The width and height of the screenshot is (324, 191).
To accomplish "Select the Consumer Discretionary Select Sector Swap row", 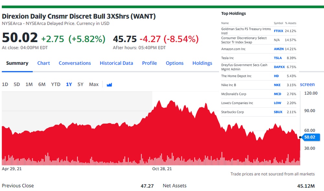I will pyautogui.click(x=259, y=40).
